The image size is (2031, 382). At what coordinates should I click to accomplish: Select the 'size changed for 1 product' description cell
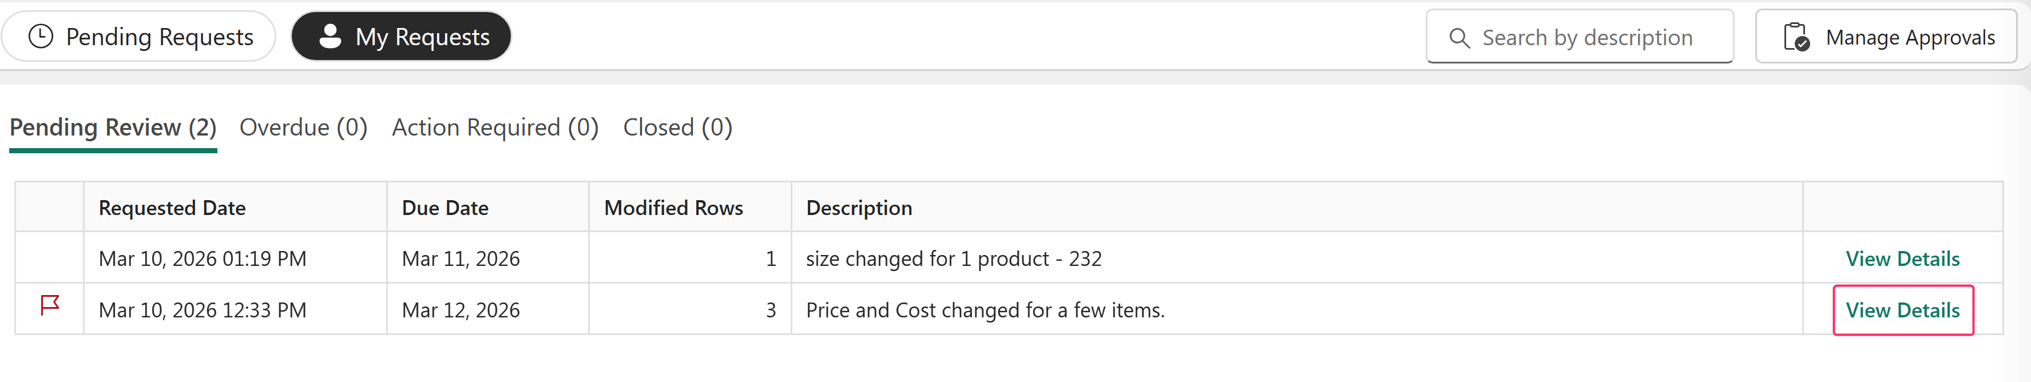(953, 259)
